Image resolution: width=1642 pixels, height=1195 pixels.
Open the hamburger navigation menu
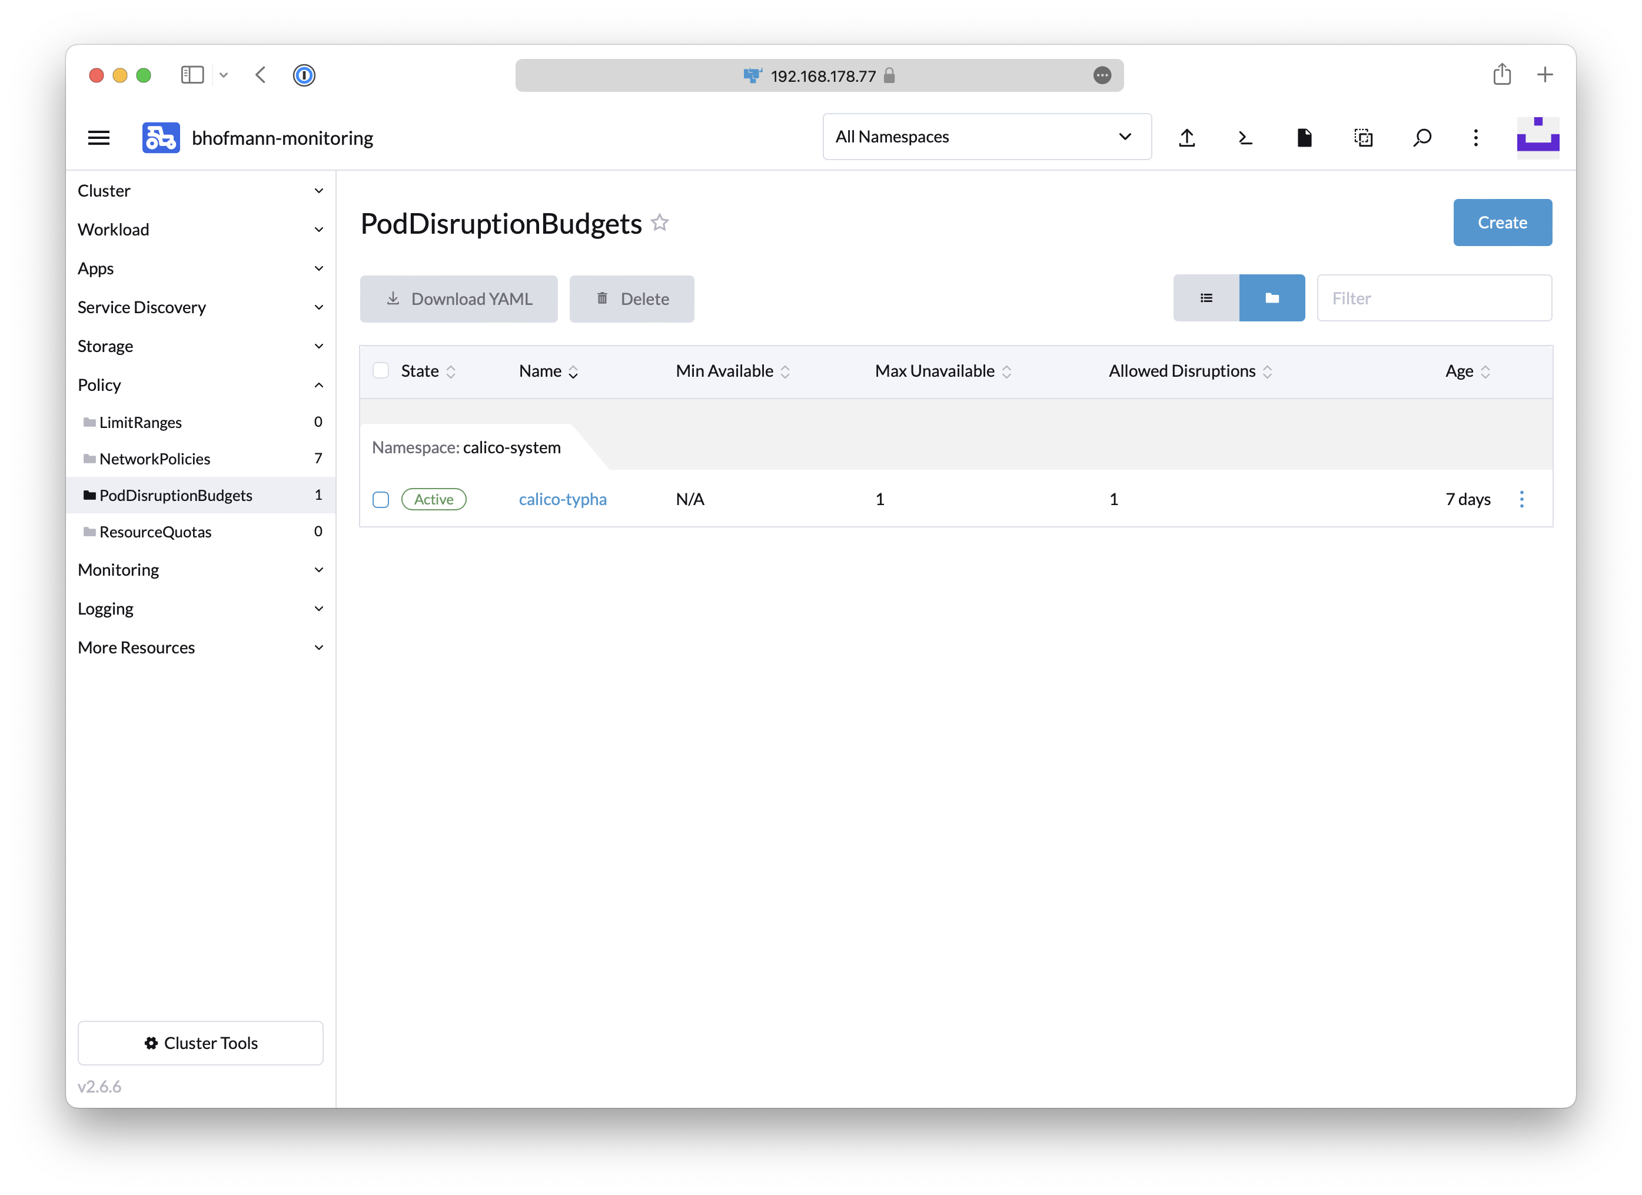(x=99, y=138)
